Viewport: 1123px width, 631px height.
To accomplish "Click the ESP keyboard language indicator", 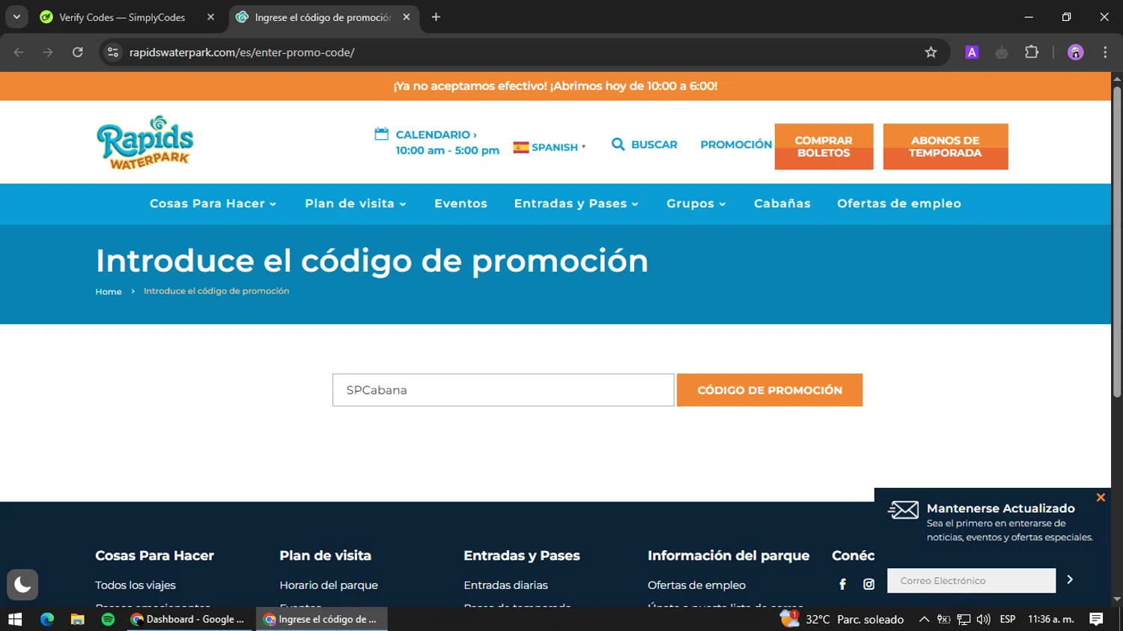I will pos(1008,619).
